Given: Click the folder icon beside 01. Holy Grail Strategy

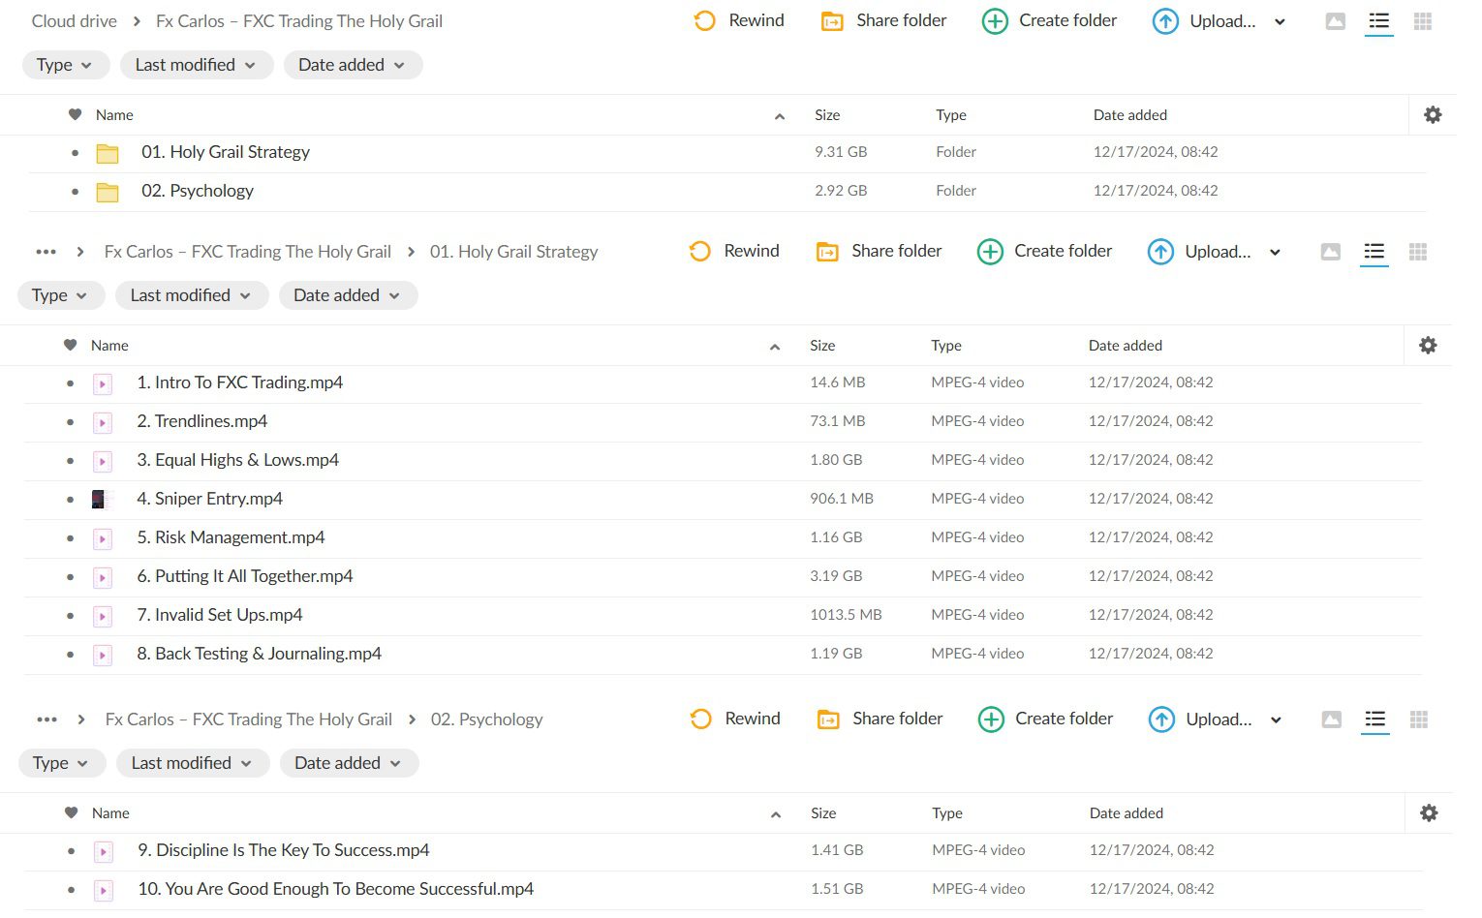Looking at the screenshot, I should click(108, 153).
